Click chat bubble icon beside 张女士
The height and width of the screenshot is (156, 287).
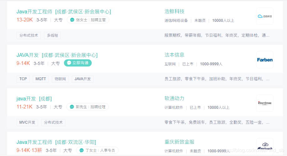pyautogui.click(x=72, y=20)
